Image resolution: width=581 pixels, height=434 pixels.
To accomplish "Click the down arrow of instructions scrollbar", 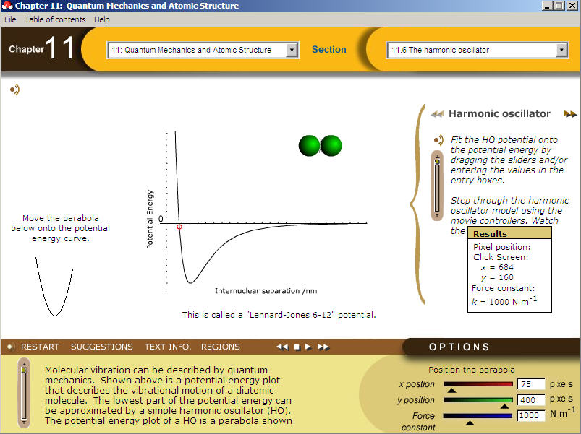I will pyautogui.click(x=437, y=214).
